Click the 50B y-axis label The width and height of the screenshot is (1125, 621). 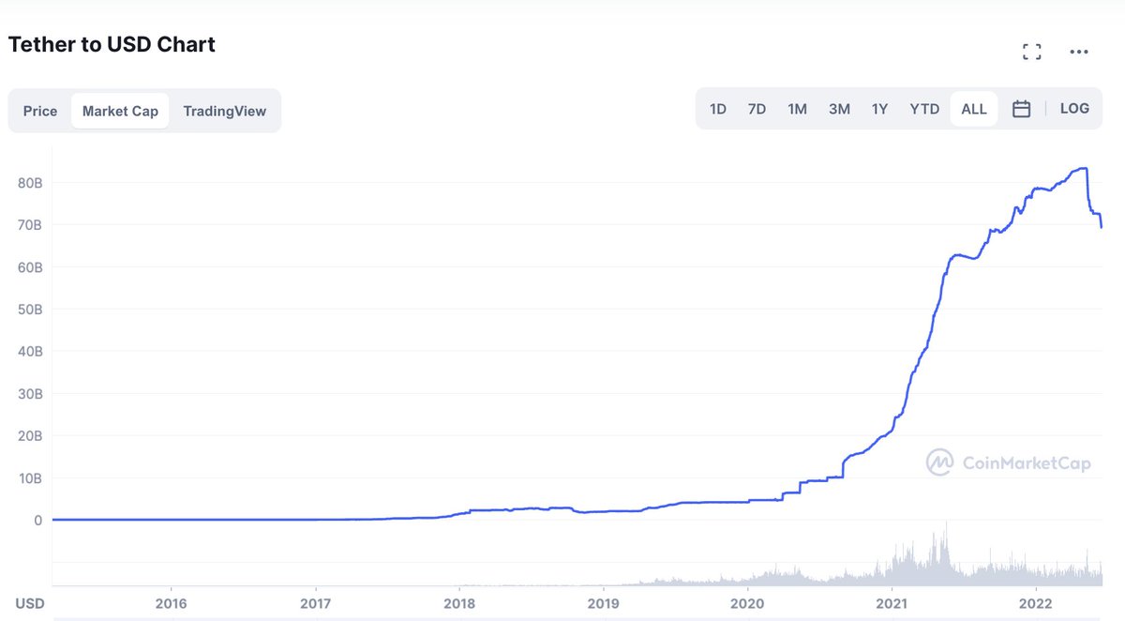point(31,310)
